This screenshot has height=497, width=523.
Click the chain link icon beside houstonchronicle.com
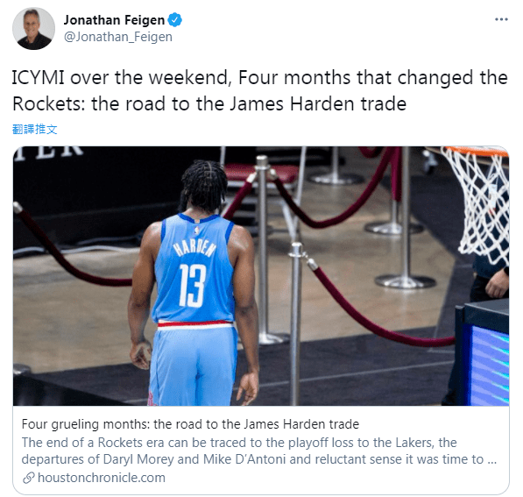pos(29,478)
